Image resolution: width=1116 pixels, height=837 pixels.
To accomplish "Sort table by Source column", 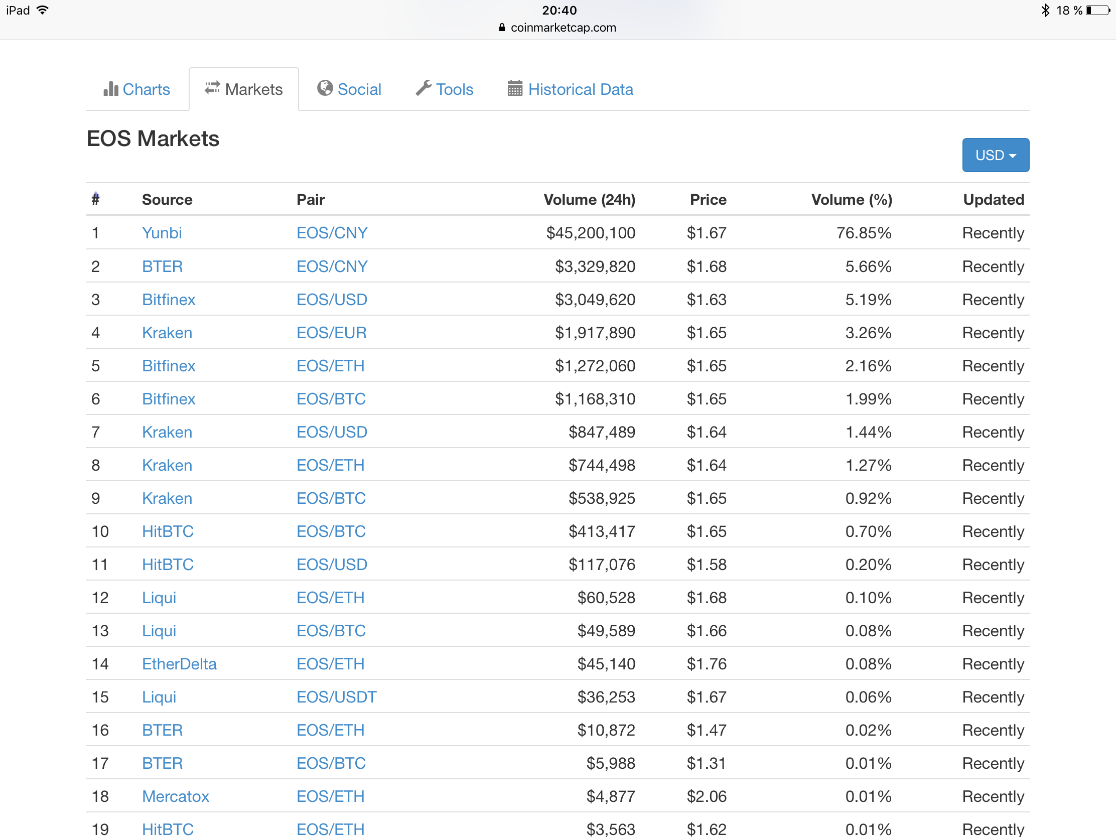I will (167, 200).
